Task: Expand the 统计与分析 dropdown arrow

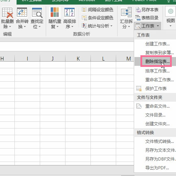Action: (111, 26)
